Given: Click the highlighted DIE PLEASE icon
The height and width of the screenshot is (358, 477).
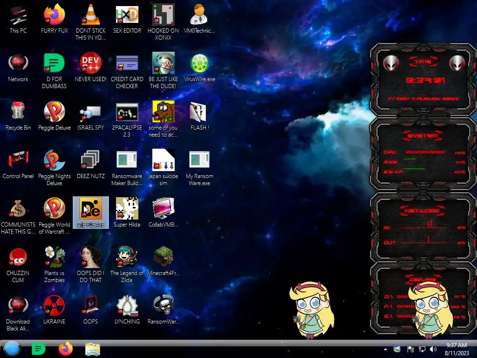Looking at the screenshot, I should 91,213.
